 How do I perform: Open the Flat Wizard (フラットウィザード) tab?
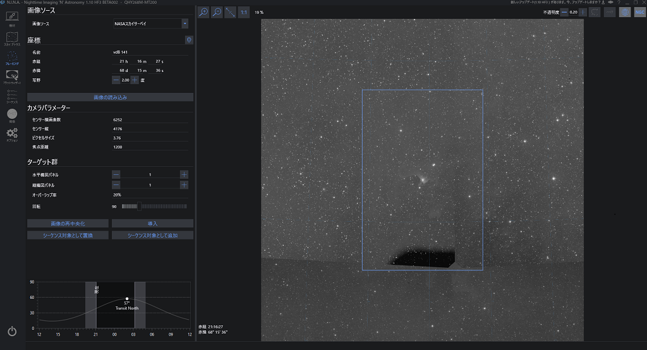(x=12, y=77)
